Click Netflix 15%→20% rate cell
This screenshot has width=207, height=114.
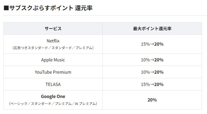[x=152, y=44]
